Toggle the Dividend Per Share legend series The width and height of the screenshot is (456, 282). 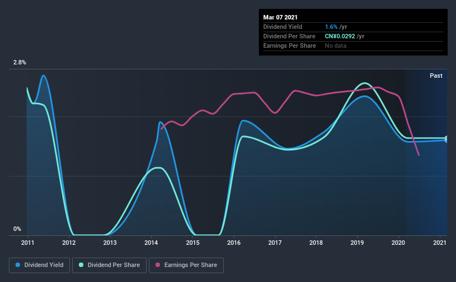[x=109, y=265]
